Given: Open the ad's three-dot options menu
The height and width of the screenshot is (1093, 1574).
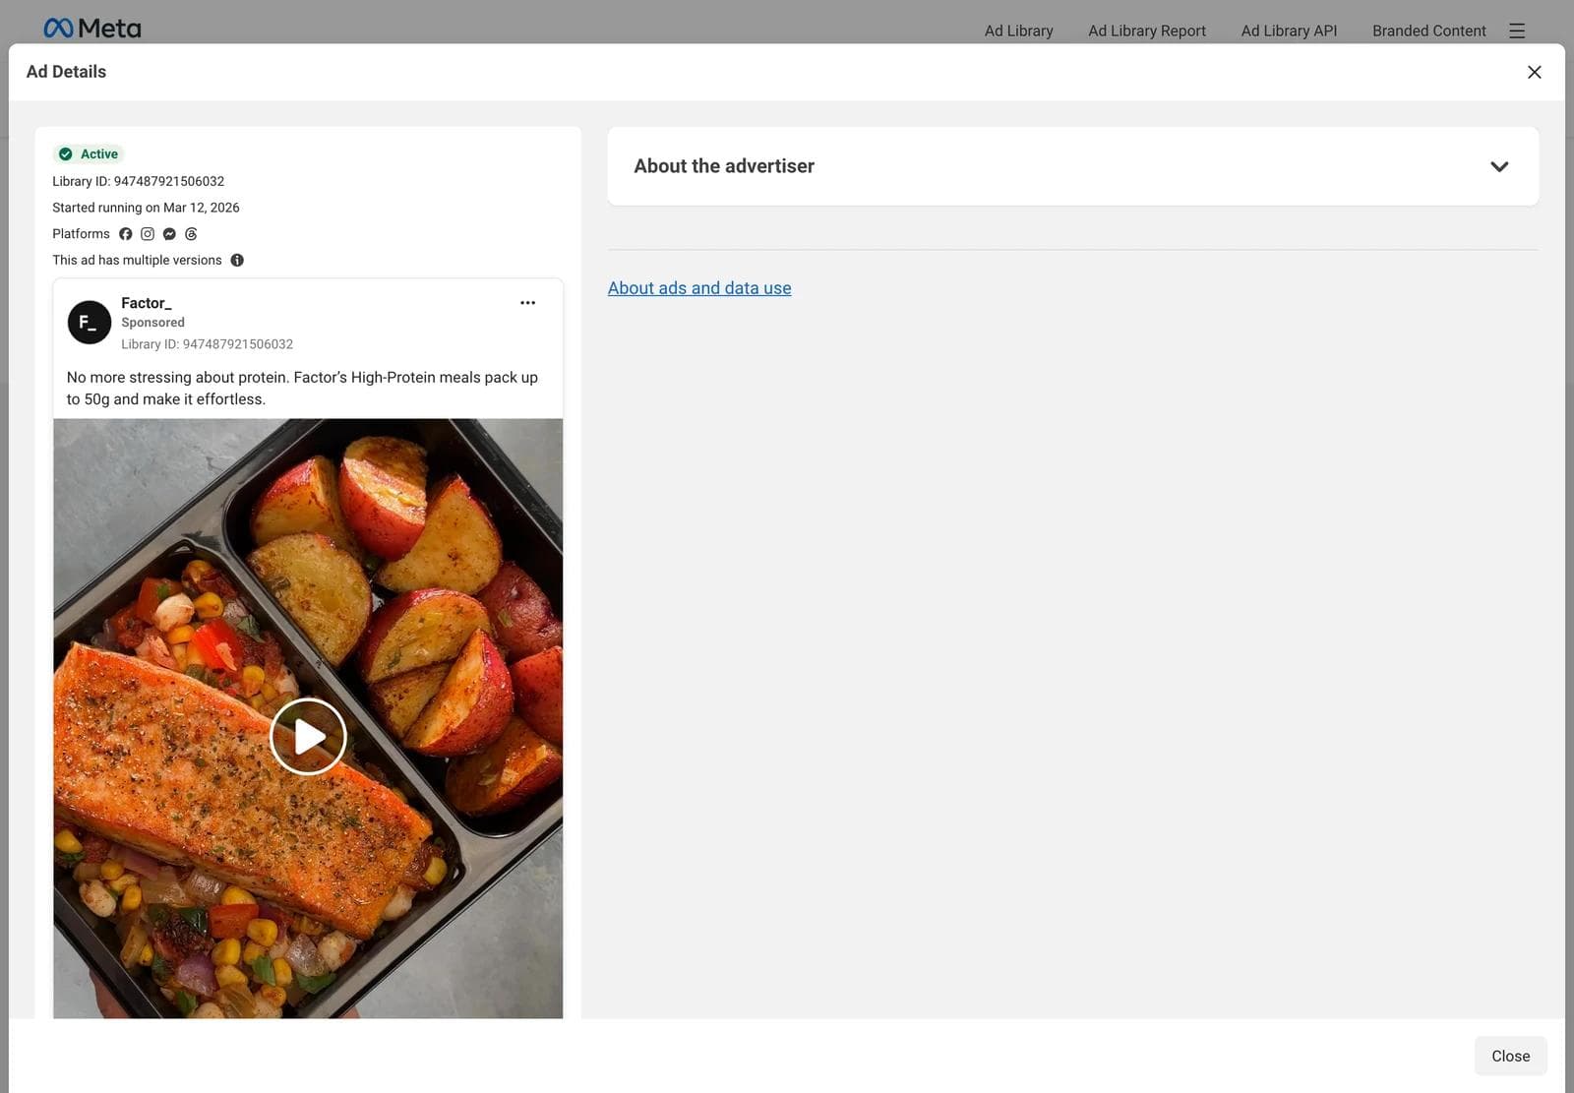Looking at the screenshot, I should coord(527,303).
